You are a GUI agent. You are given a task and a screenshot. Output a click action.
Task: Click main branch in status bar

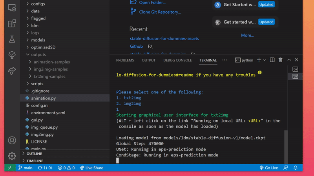25,168
